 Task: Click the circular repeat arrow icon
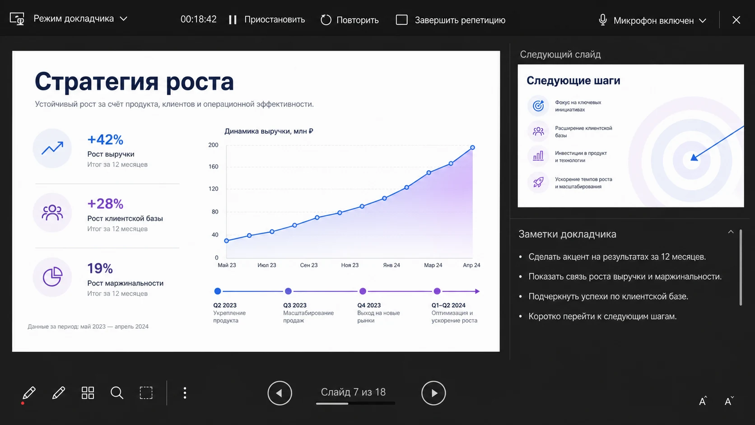(x=326, y=20)
